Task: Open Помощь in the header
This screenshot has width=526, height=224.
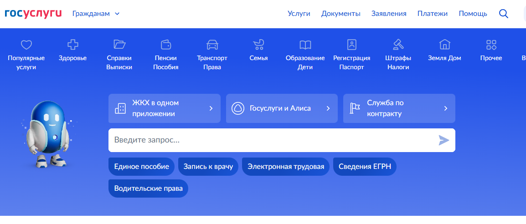Action: point(473,14)
